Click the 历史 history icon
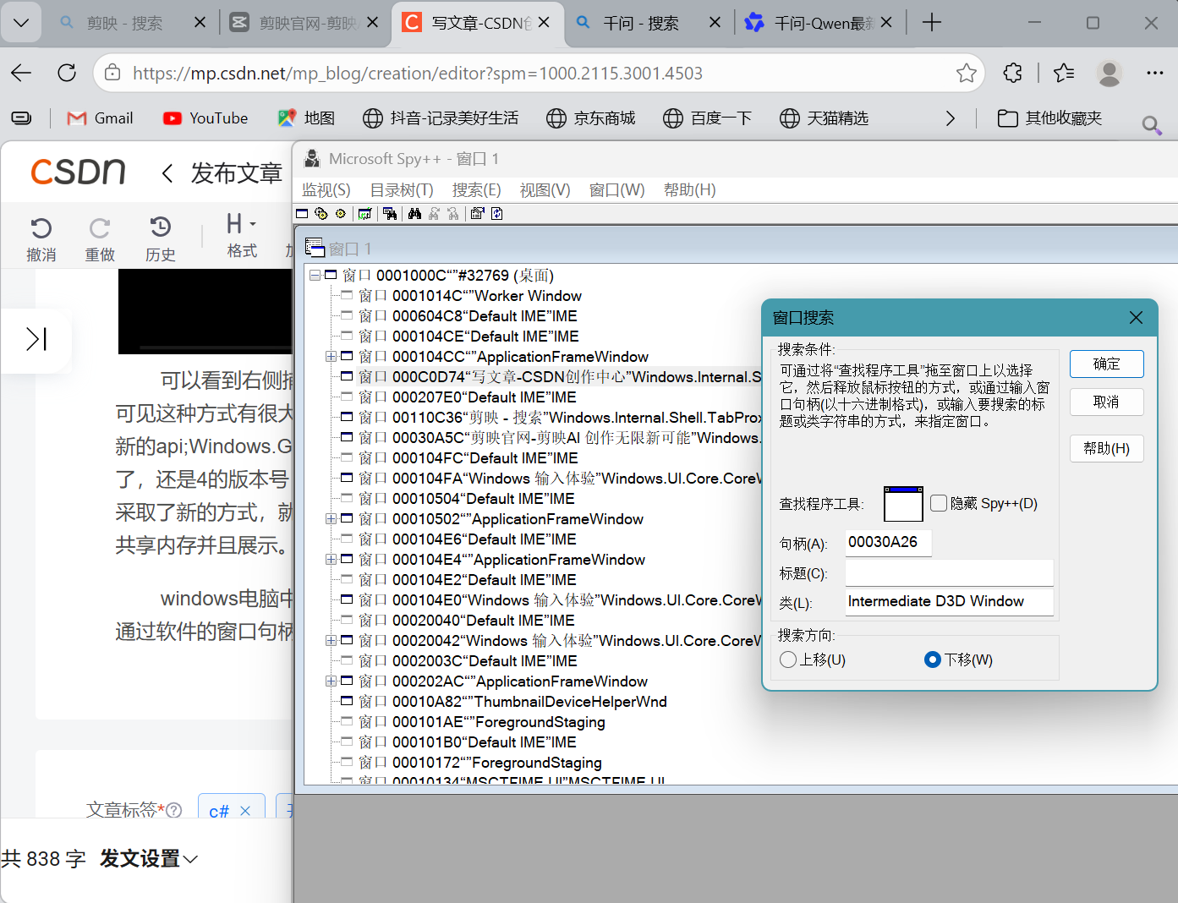Viewport: 1178px width, 903px height. (x=160, y=227)
